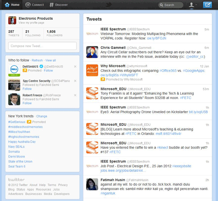Image resolution: width=218 pixels, height=201 pixels.
Task: Open the #middleschoolmemories trend
Action: click(x=25, y=127)
